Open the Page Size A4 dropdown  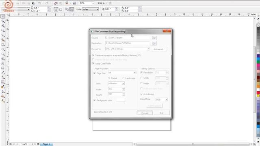click(x=134, y=73)
